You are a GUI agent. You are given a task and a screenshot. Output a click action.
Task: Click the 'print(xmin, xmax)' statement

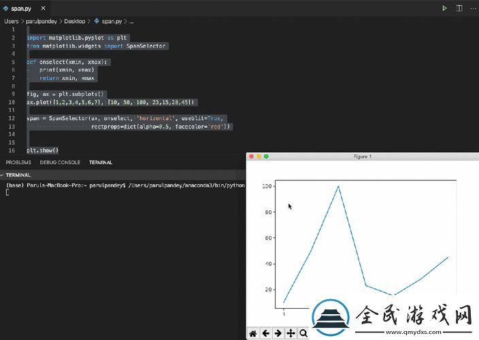click(x=67, y=70)
